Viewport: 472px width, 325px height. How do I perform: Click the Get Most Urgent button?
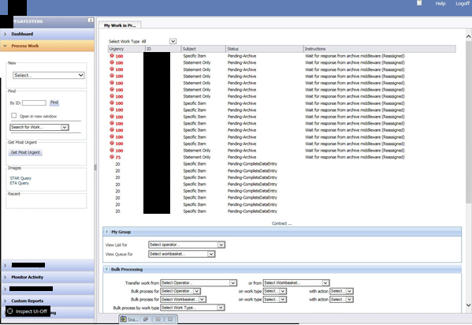click(x=25, y=152)
